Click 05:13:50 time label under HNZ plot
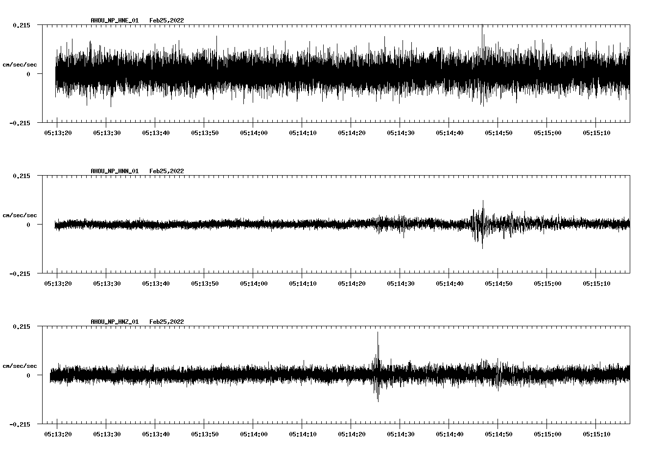 point(205,434)
